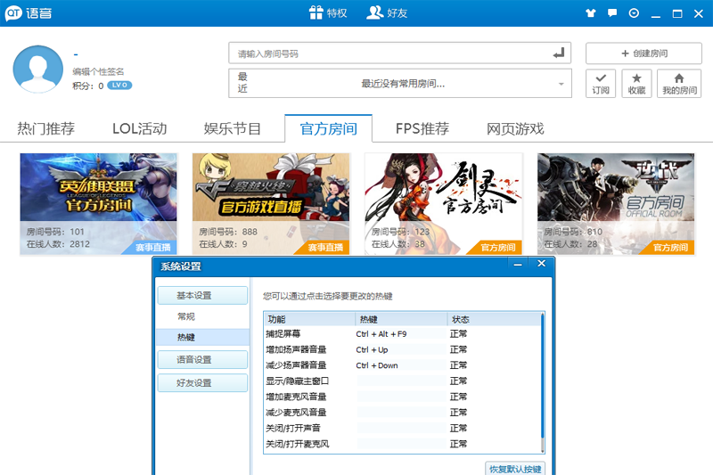Click 积分: 0 score text

point(87,86)
